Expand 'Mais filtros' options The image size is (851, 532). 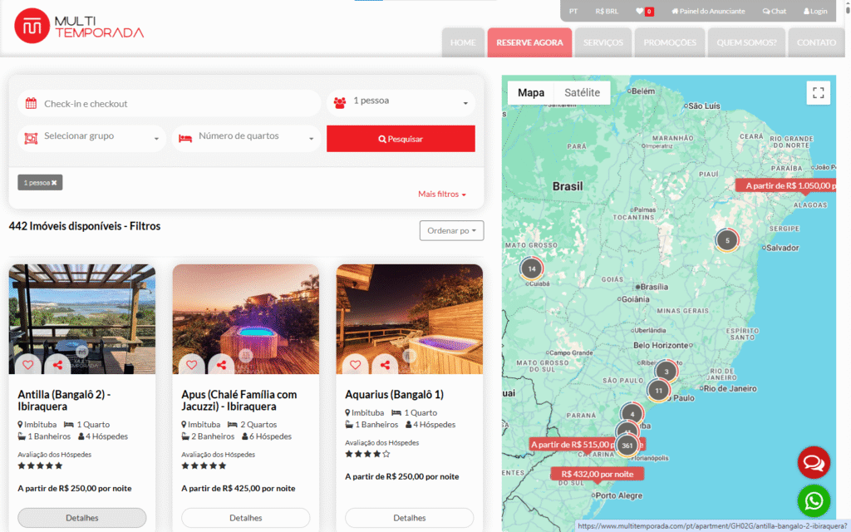pos(441,195)
